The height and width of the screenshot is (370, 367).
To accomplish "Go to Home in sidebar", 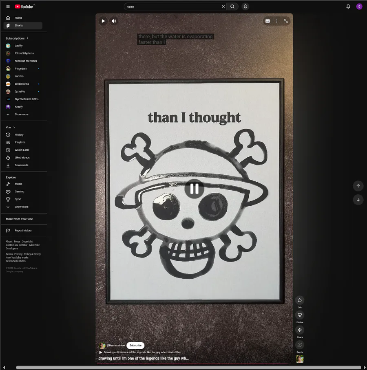I will pyautogui.click(x=23, y=18).
